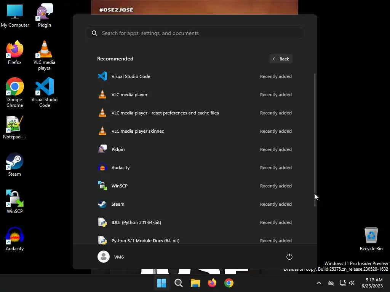Viewport: 390px width, 292px height.
Task: Click the IDLE Python icon in Recommended list
Action: click(102, 222)
